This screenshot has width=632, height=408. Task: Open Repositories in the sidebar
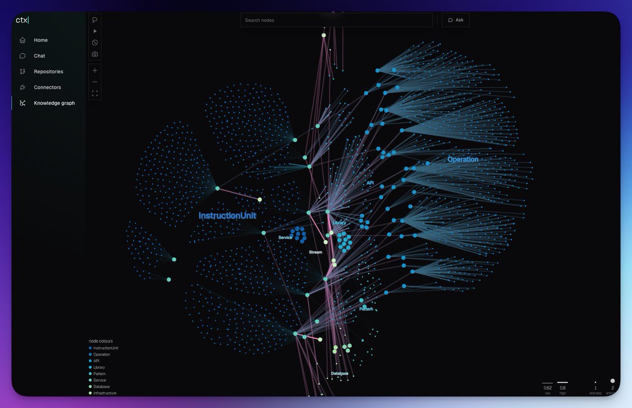point(48,72)
